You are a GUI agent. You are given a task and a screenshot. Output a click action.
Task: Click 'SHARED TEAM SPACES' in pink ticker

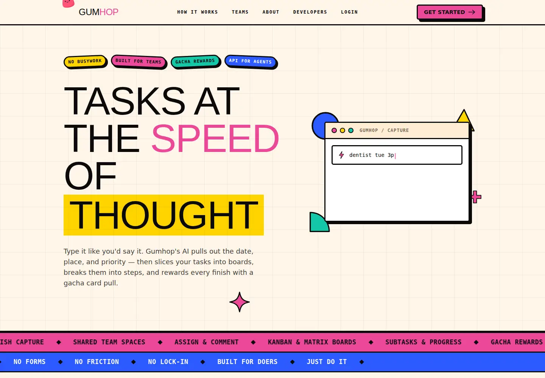point(109,342)
